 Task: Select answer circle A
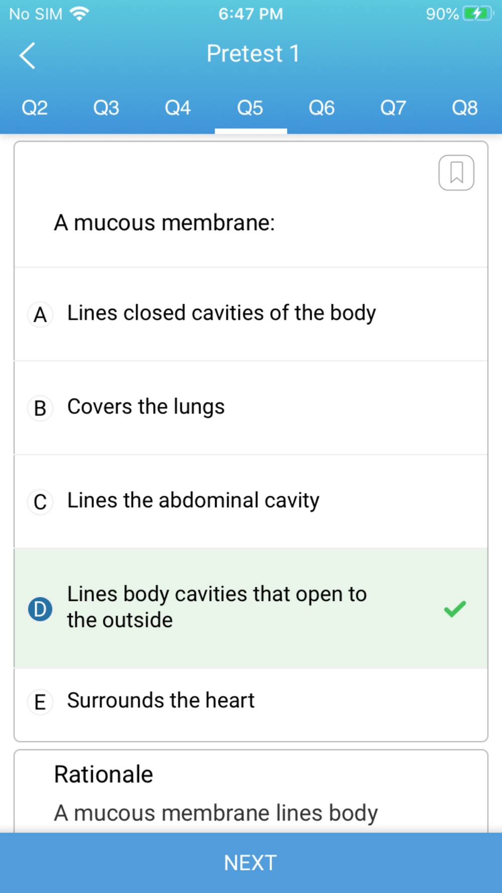click(x=40, y=315)
